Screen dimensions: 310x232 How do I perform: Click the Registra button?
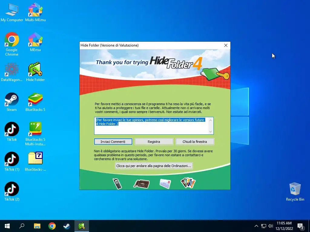(154, 142)
